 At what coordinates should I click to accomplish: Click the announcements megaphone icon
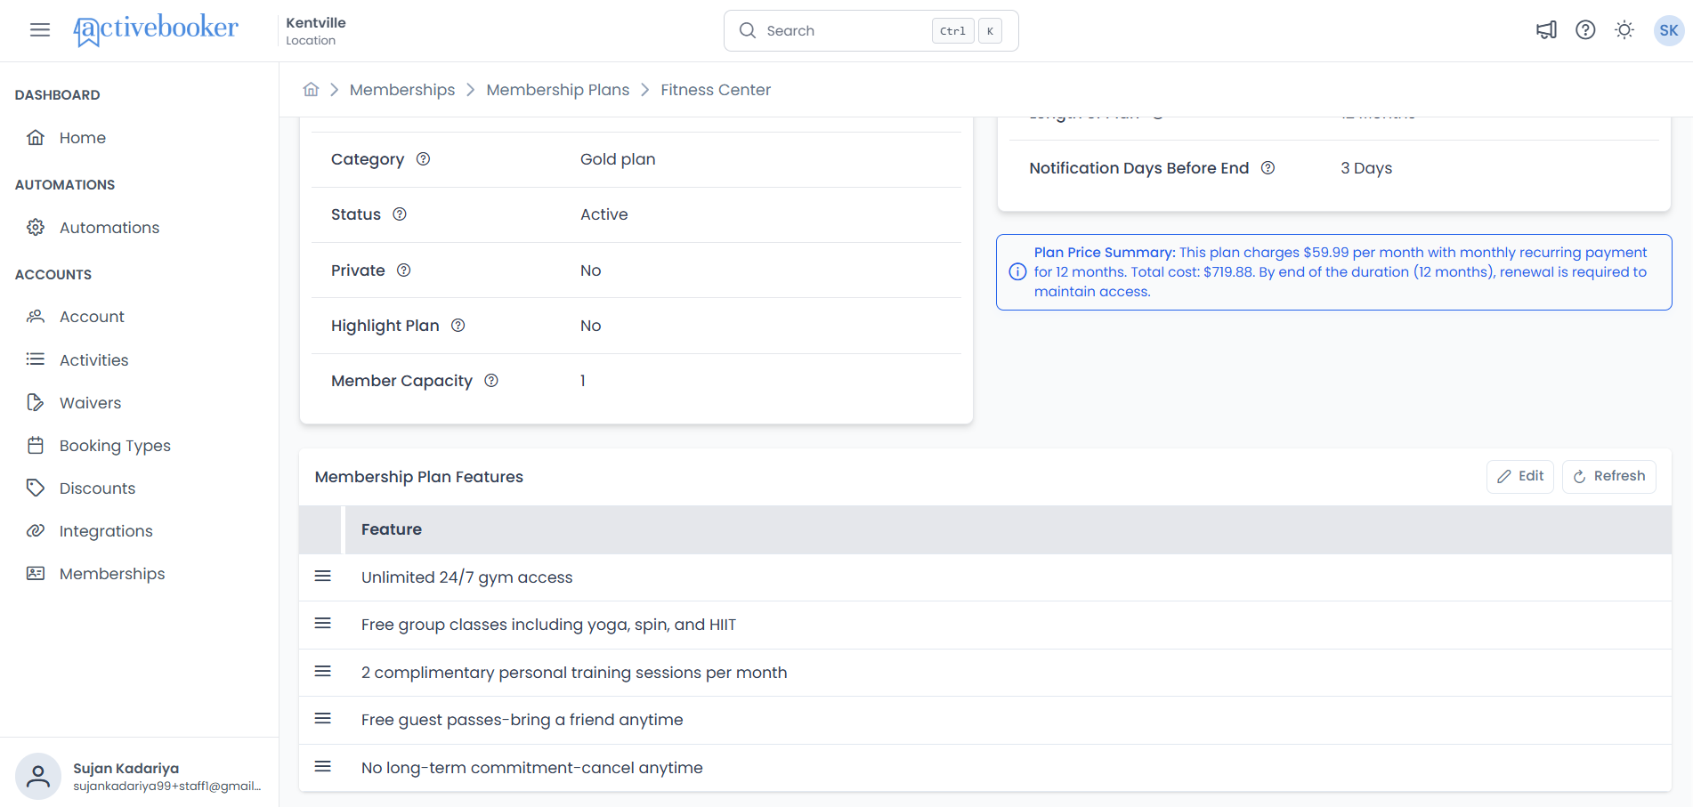tap(1546, 30)
